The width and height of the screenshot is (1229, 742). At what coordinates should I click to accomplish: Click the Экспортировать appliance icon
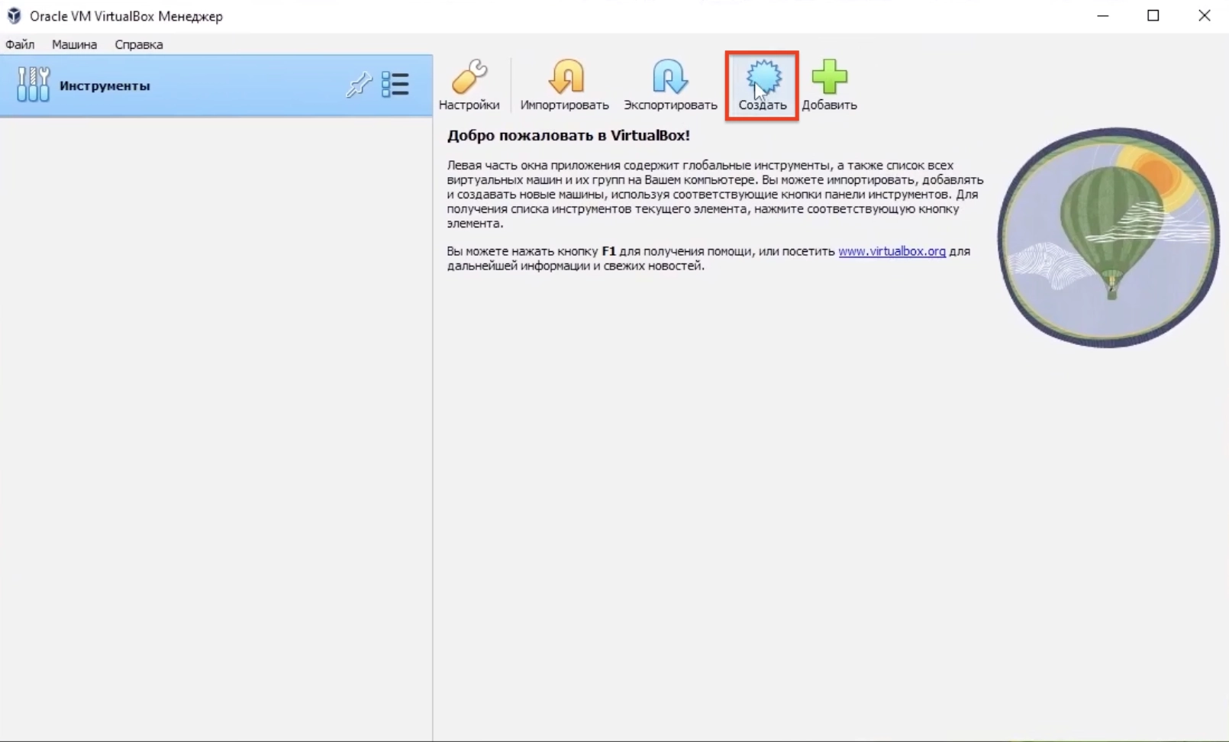[668, 84]
